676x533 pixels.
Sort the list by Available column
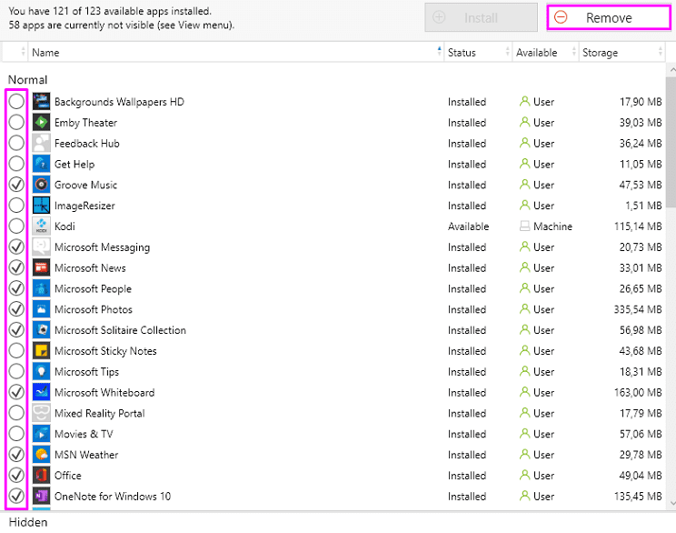click(x=545, y=52)
